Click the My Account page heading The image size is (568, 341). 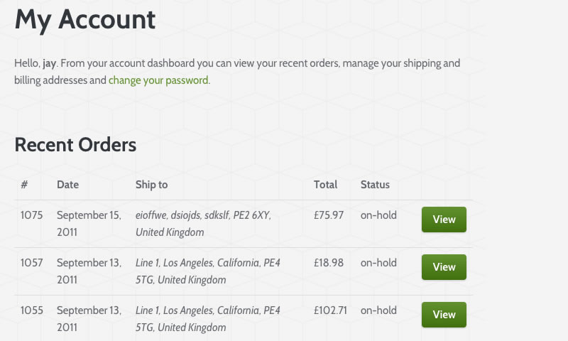pyautogui.click(x=85, y=19)
